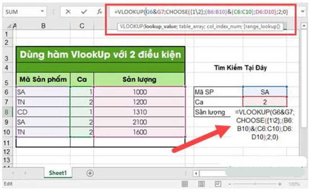
Task: Zoom in with the plus button
Action: [280, 184]
